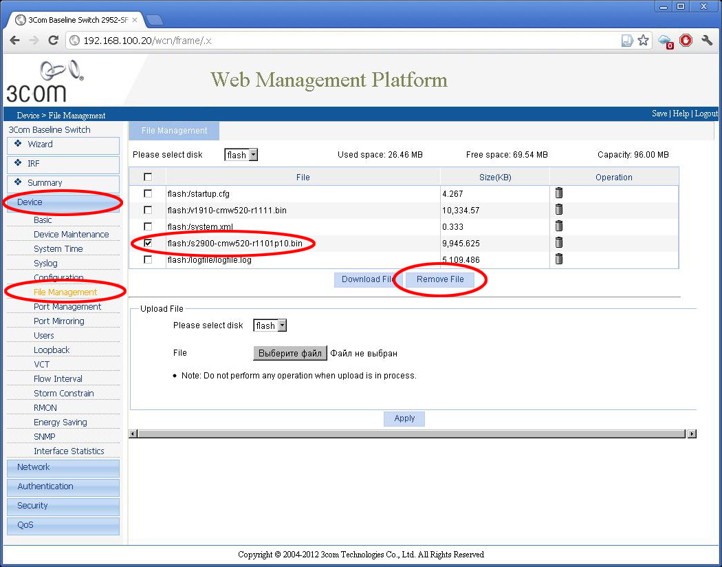The width and height of the screenshot is (722, 567).
Task: Go to the Users page
Action: (44, 335)
